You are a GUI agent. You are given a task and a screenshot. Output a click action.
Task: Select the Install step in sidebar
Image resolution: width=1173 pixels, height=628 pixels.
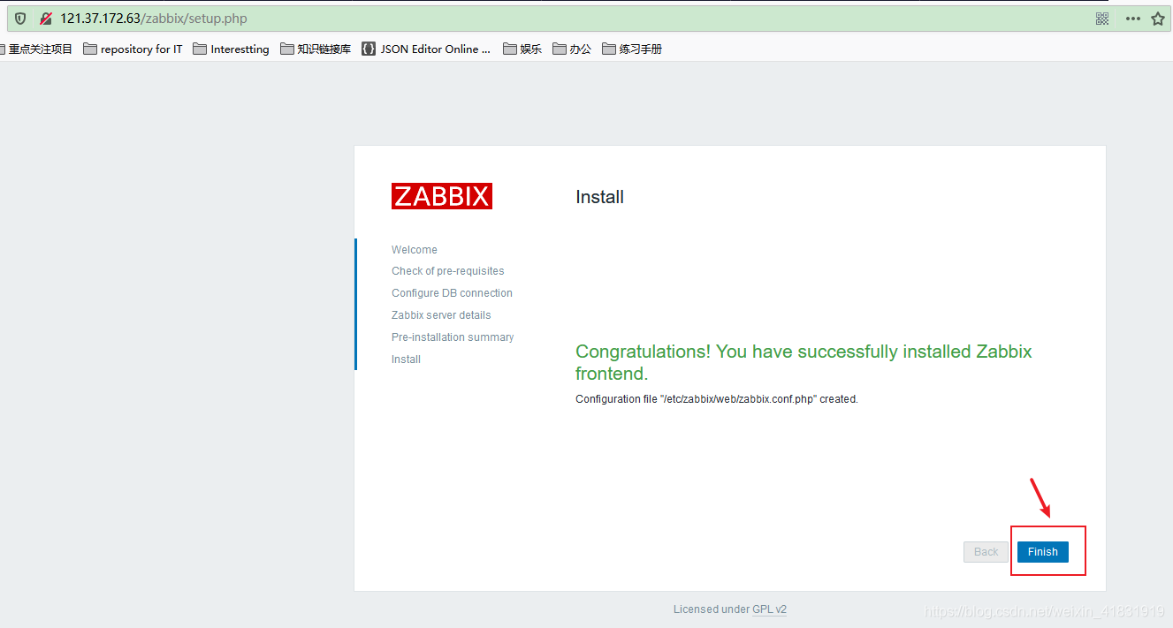coord(406,359)
